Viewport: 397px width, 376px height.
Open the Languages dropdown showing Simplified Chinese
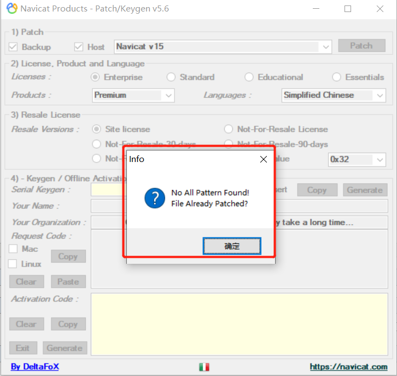[334, 95]
